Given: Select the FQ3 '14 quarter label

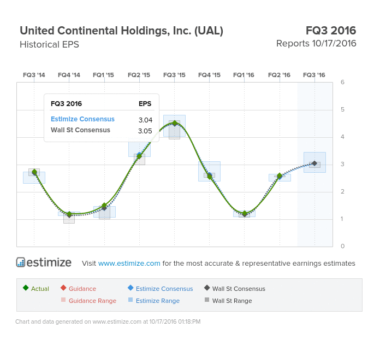Looking at the screenshot, I should (34, 75).
